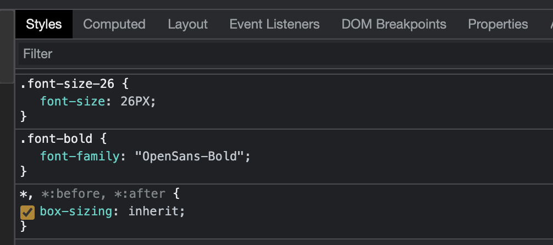Click the .font-size-26 selector
The width and height of the screenshot is (553, 245).
pyautogui.click(x=68, y=84)
